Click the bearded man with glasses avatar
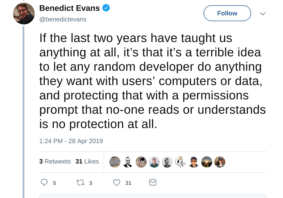The width and height of the screenshot is (283, 198). pyautogui.click(x=128, y=162)
